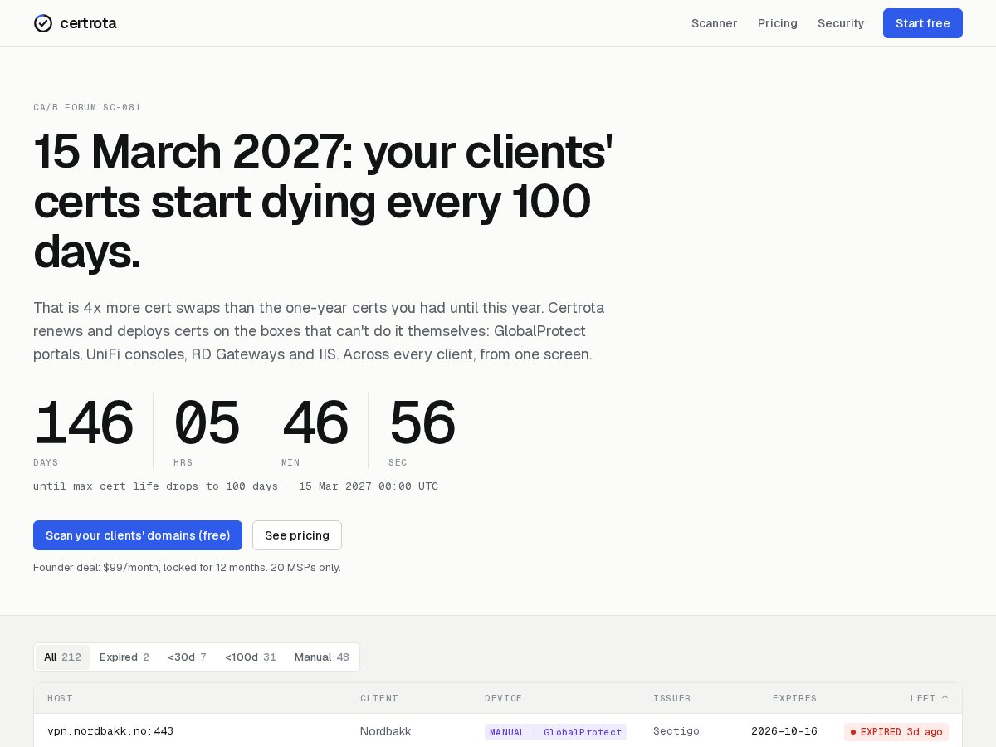The height and width of the screenshot is (747, 996).
Task: Go to the Security page
Action: click(841, 23)
